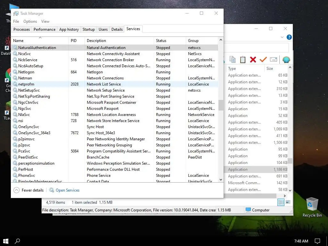Open the Action Center notification icon
The image size is (328, 246).
317,241
